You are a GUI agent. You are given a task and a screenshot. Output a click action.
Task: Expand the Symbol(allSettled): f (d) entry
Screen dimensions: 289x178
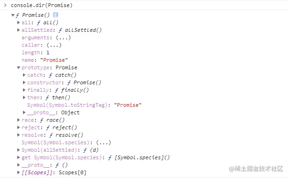click(18, 150)
